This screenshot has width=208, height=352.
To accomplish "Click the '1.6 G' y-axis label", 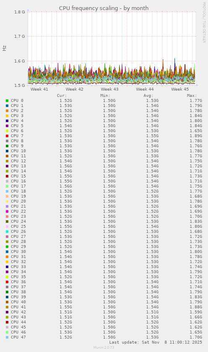I will click(20, 61).
